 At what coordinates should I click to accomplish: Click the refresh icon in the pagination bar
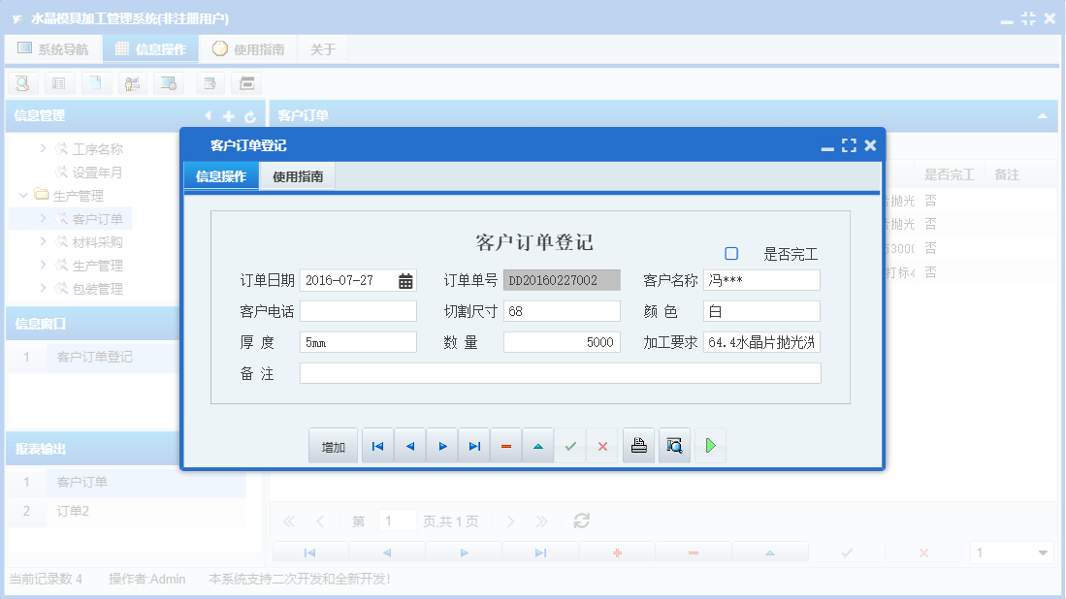(580, 520)
